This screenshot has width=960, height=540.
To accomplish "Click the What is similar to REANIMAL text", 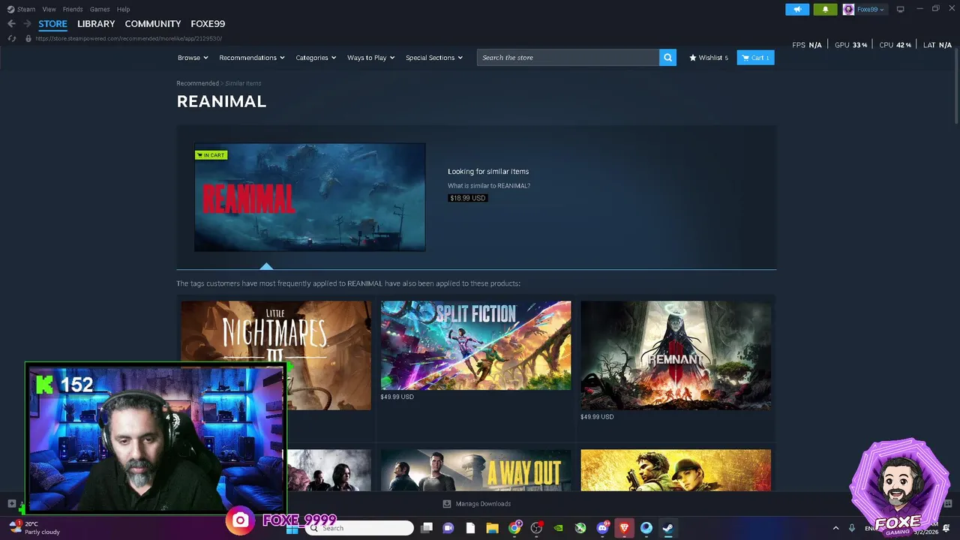I will click(489, 186).
